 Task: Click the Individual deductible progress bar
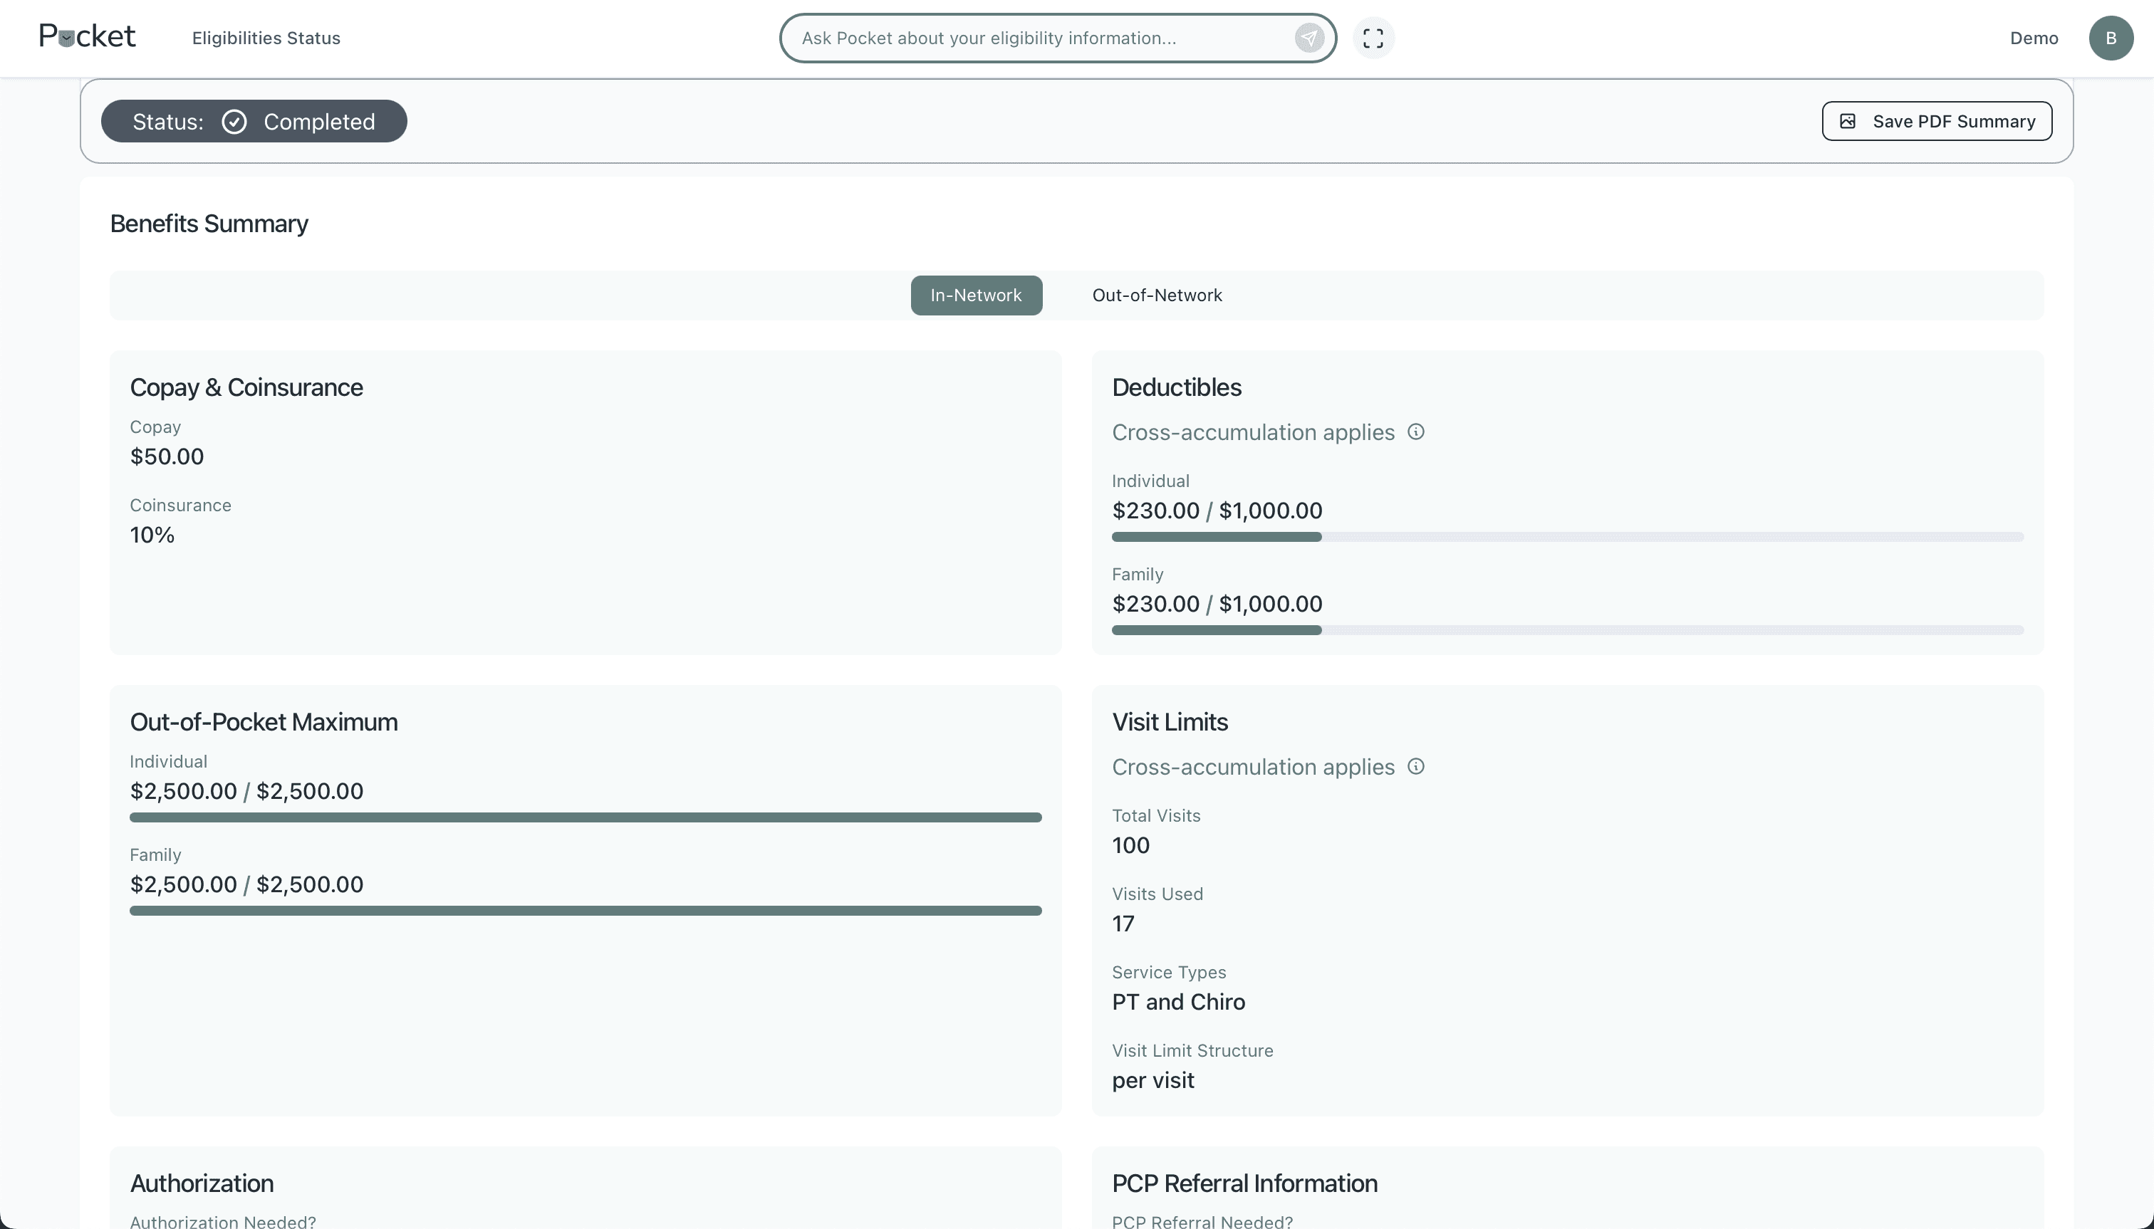coord(1566,537)
